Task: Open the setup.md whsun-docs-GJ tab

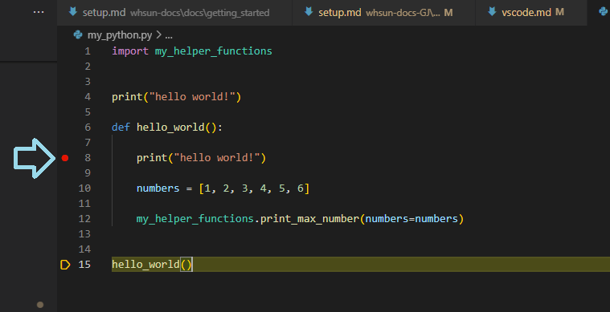Action: [x=383, y=12]
